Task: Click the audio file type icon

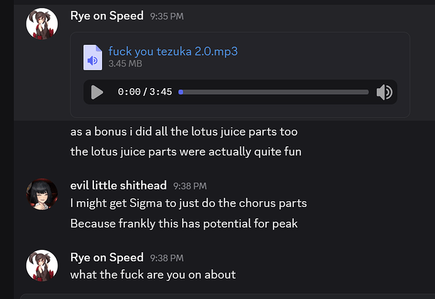Action: click(x=93, y=57)
